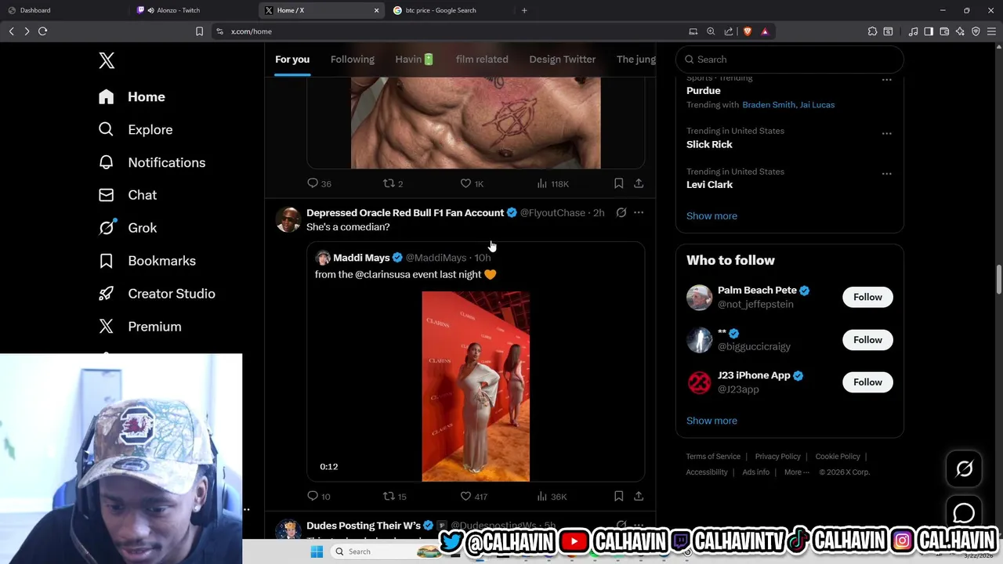Screen dimensions: 1003x564
Task: Open the Purdue trending topic
Action: click(704, 91)
